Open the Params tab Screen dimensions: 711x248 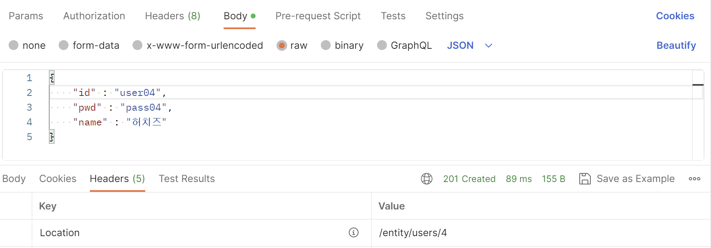[26, 16]
